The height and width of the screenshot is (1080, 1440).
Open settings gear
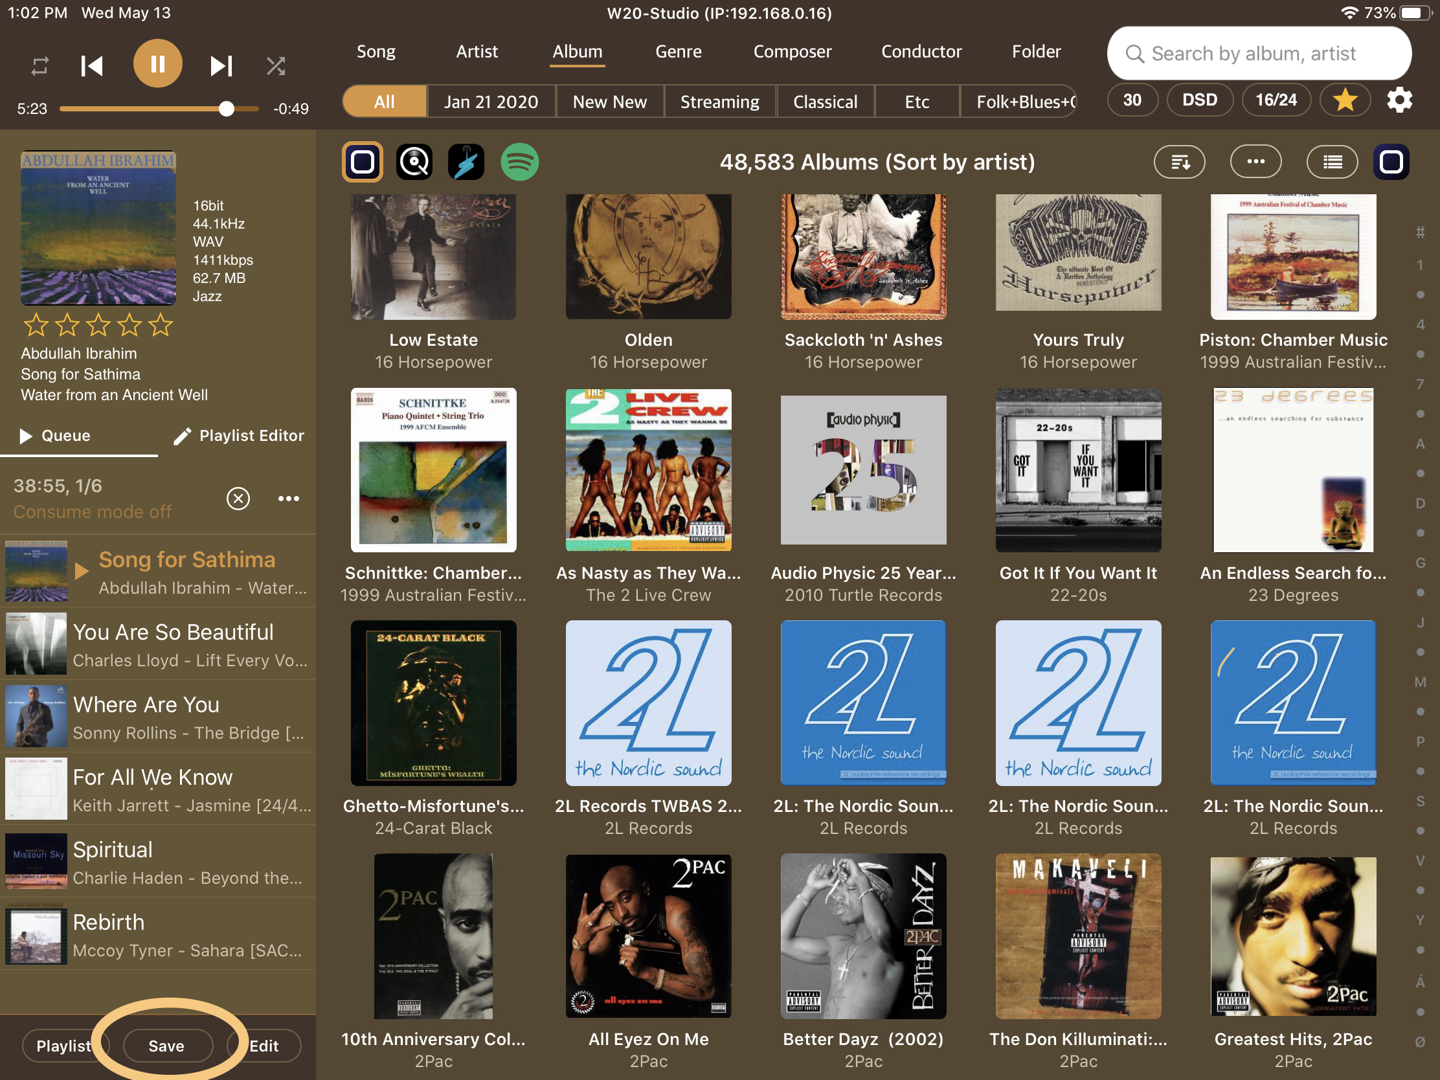1400,100
